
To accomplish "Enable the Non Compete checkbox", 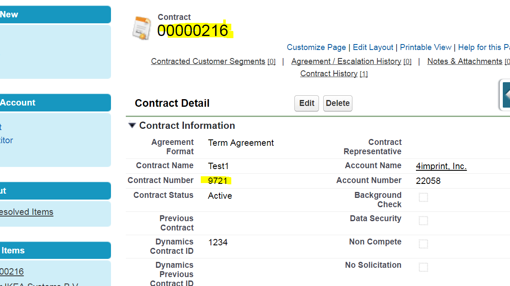I will click(x=423, y=244).
